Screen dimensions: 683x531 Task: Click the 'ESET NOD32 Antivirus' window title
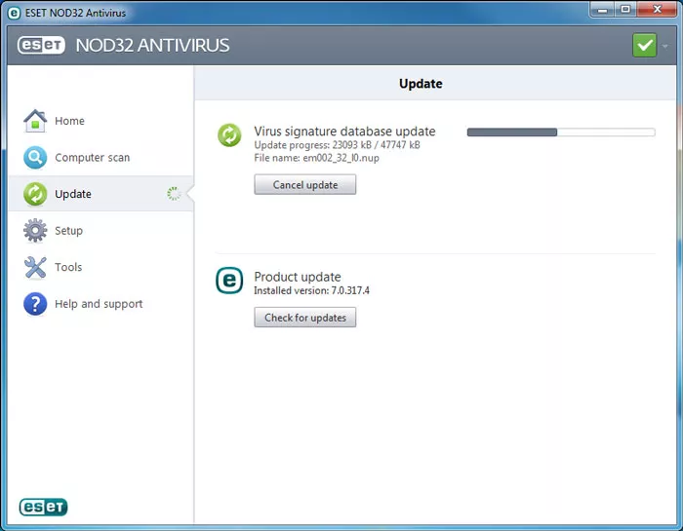click(75, 13)
